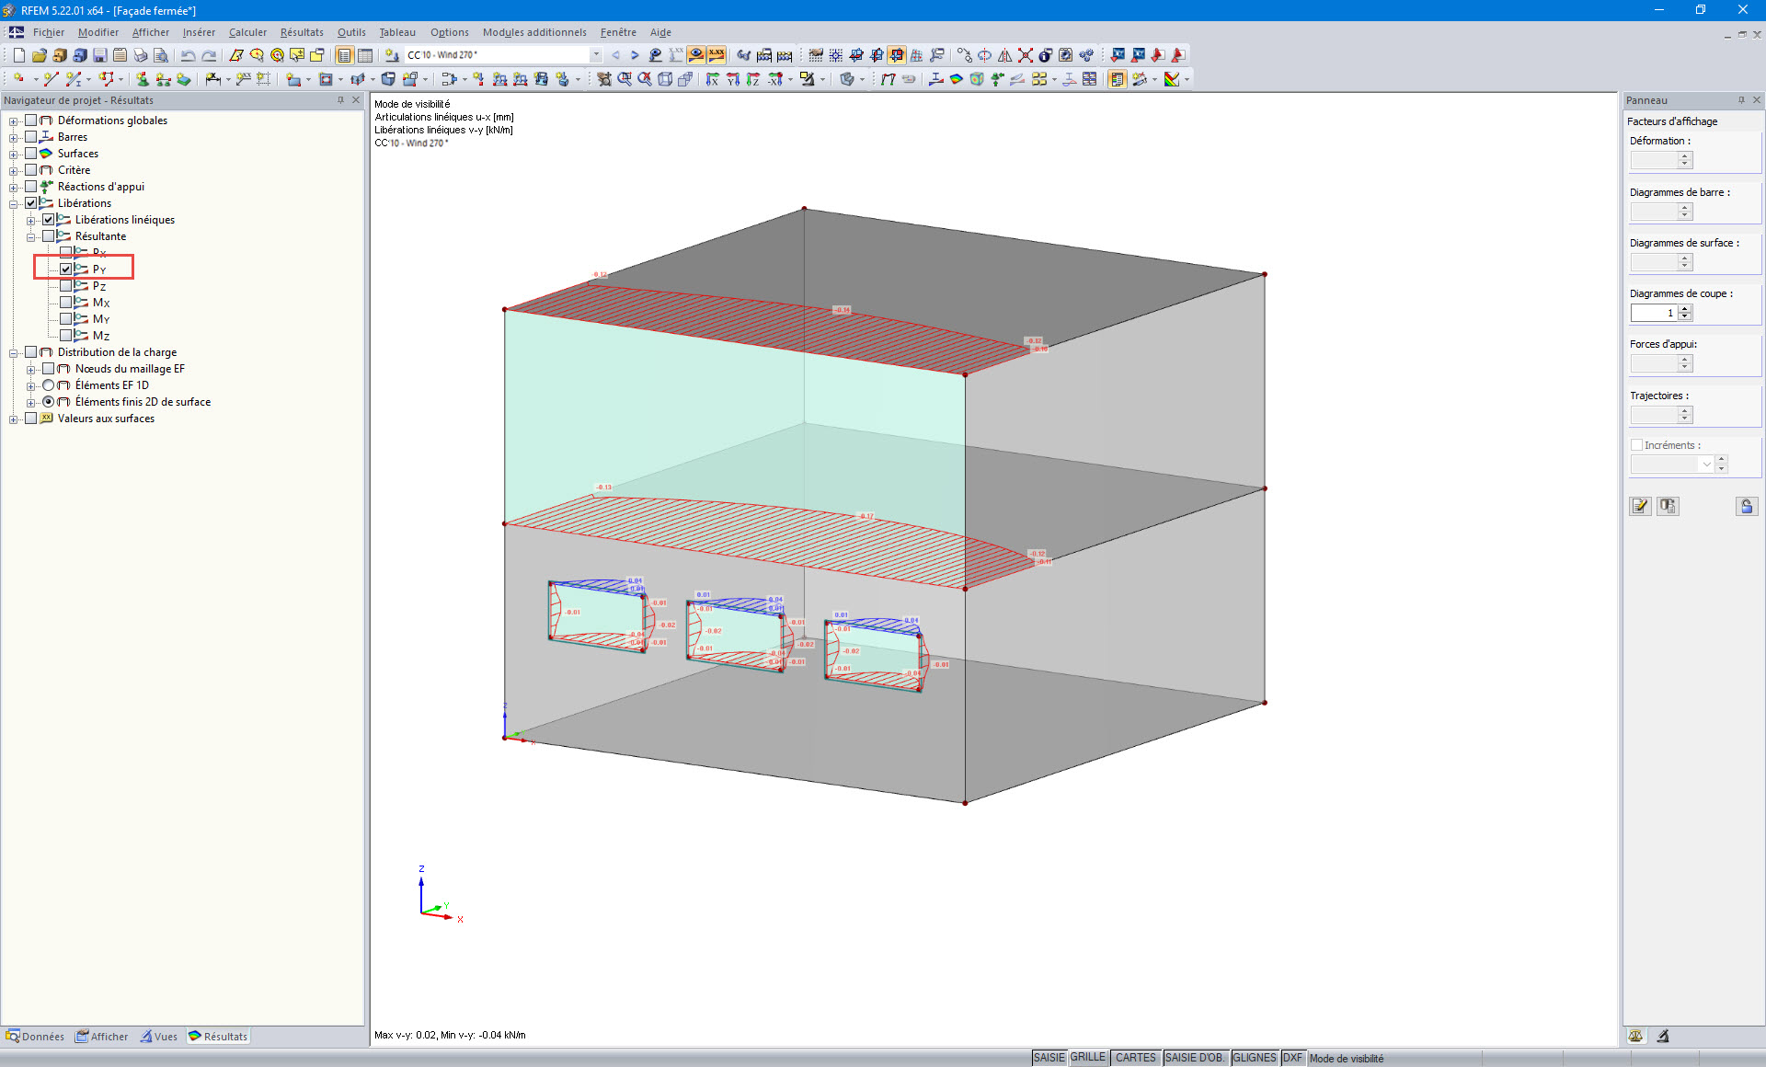1766x1067 pixels.
Task: Open the CC10 - Wind 270° load case dropdown
Action: pyautogui.click(x=595, y=55)
